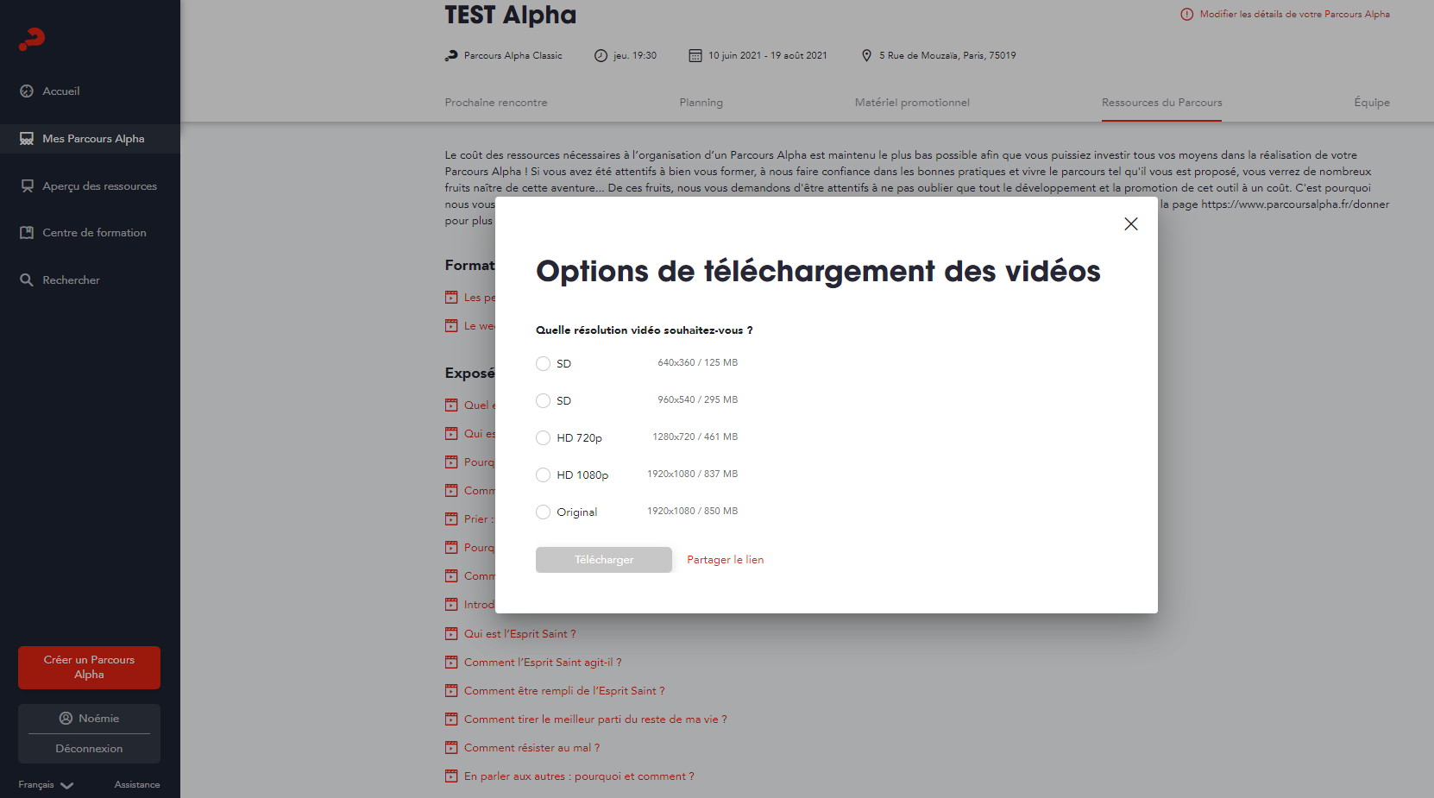Click video icon beside Comment résister au mal
This screenshot has height=798, width=1434.
pyautogui.click(x=451, y=748)
